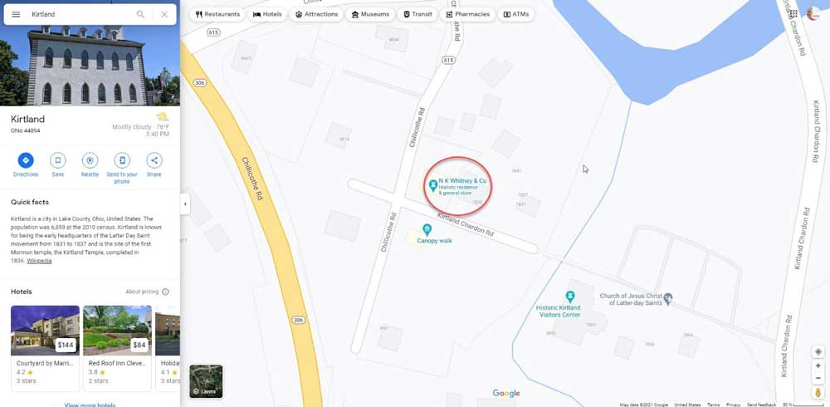The height and width of the screenshot is (407, 830).
Task: Zoom out with the minus button
Action: (x=818, y=378)
